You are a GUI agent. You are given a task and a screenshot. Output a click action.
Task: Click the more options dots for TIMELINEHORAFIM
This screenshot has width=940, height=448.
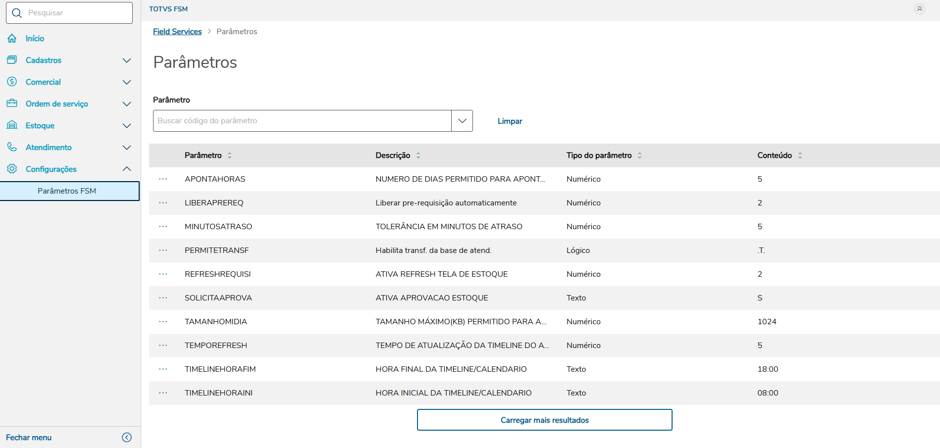(163, 369)
